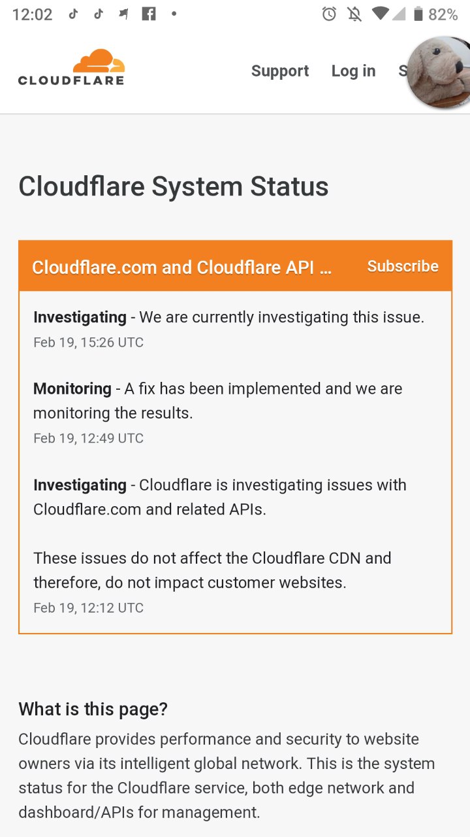Tap the Wi-Fi signal icon
The image size is (470, 837).
[380, 14]
